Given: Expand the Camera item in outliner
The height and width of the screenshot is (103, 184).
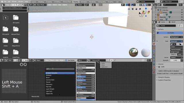Looking at the screenshot, I should click(x=158, y=12).
